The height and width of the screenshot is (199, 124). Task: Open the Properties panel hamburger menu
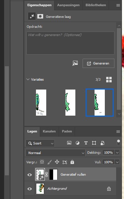pyautogui.click(x=118, y=5)
